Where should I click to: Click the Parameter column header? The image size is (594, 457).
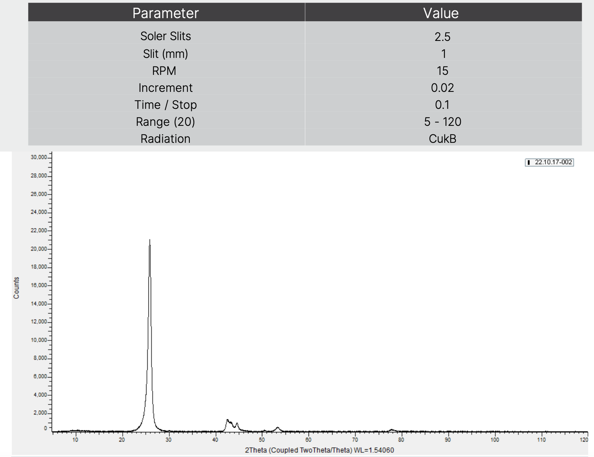(165, 13)
